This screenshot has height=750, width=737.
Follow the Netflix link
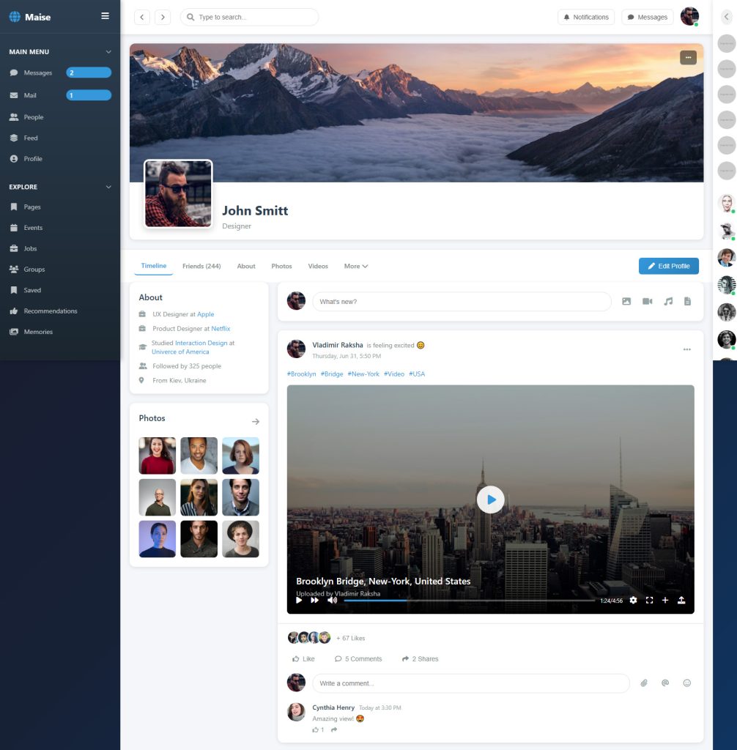click(x=221, y=329)
